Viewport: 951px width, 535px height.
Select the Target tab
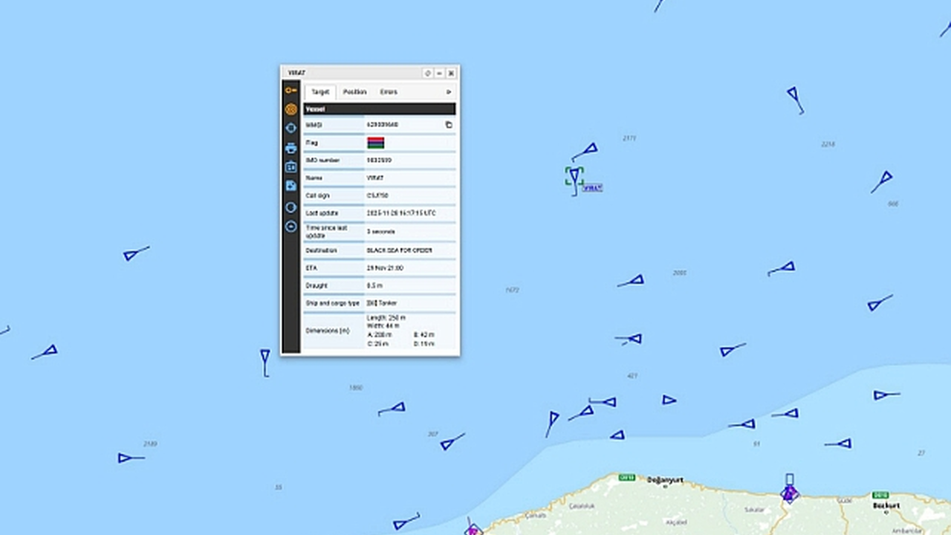(320, 92)
